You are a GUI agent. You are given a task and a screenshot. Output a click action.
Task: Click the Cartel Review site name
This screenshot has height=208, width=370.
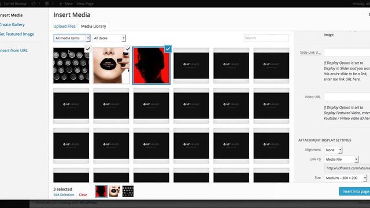click(15, 4)
